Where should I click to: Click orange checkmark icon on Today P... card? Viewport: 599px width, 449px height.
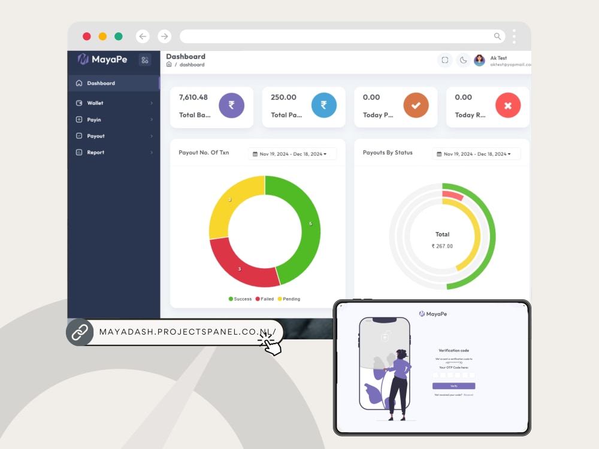[416, 105]
